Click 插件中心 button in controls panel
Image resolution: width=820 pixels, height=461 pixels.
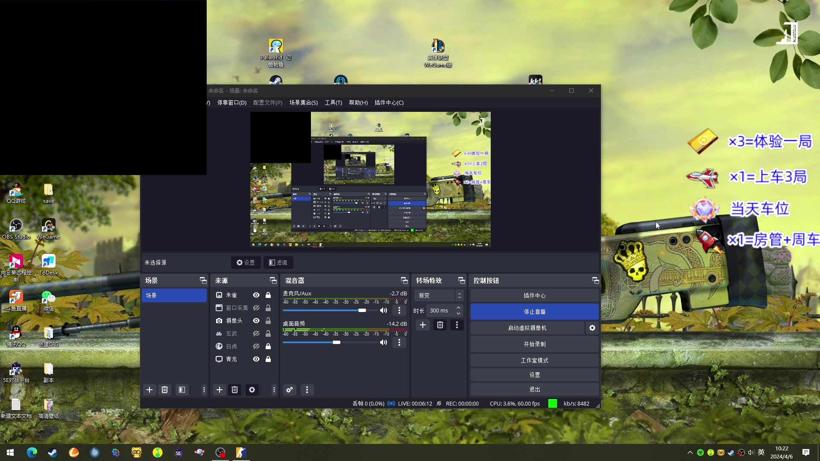(535, 295)
